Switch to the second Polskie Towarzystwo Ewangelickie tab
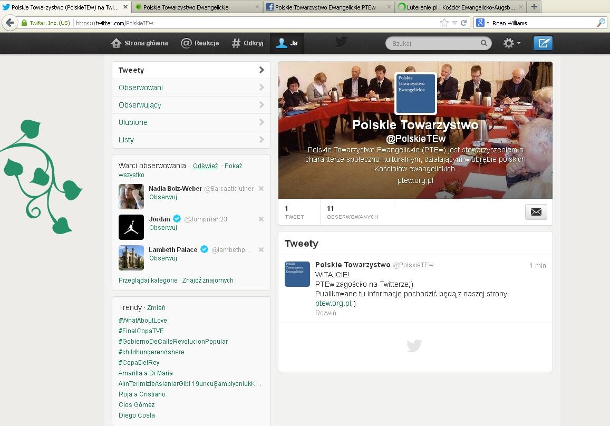 (x=197, y=7)
